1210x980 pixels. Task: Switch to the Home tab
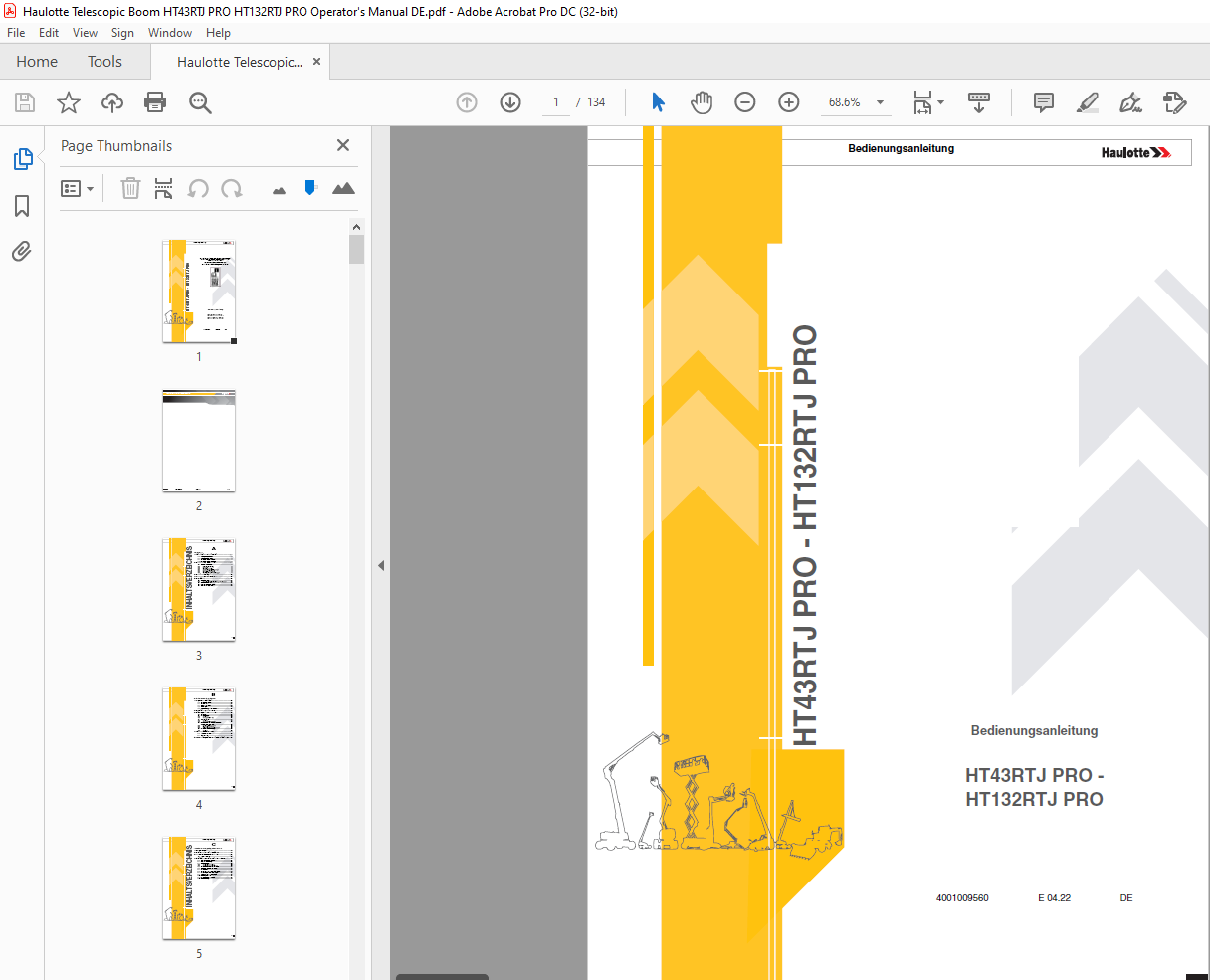(x=37, y=62)
